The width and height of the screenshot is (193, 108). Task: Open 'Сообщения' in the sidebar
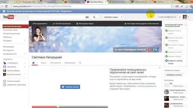click(x=7, y=40)
